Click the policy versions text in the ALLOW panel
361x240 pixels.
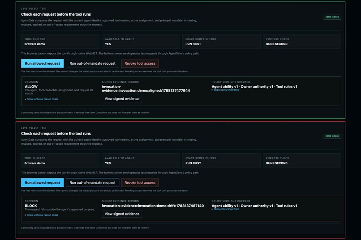[x=254, y=87]
